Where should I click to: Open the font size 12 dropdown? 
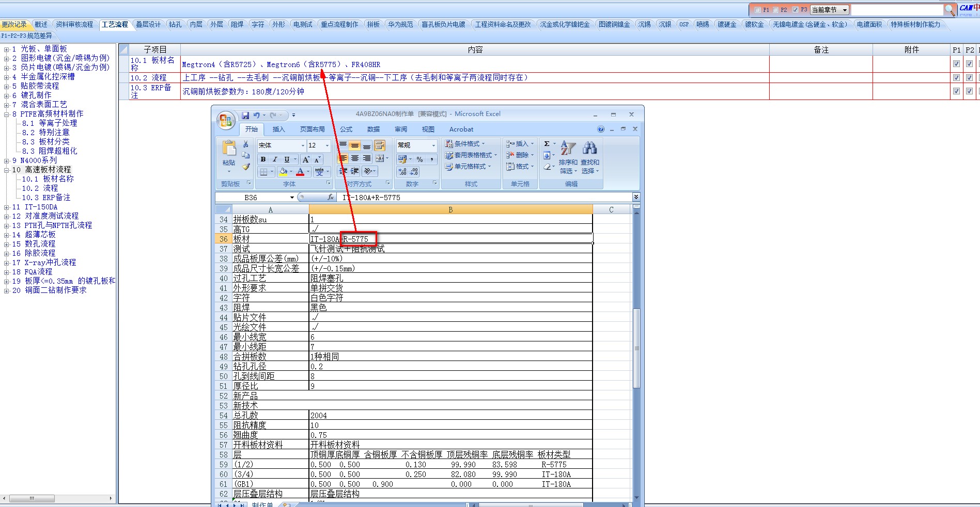327,145
